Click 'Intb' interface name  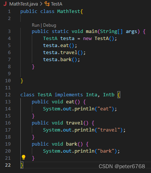(x=109, y=95)
